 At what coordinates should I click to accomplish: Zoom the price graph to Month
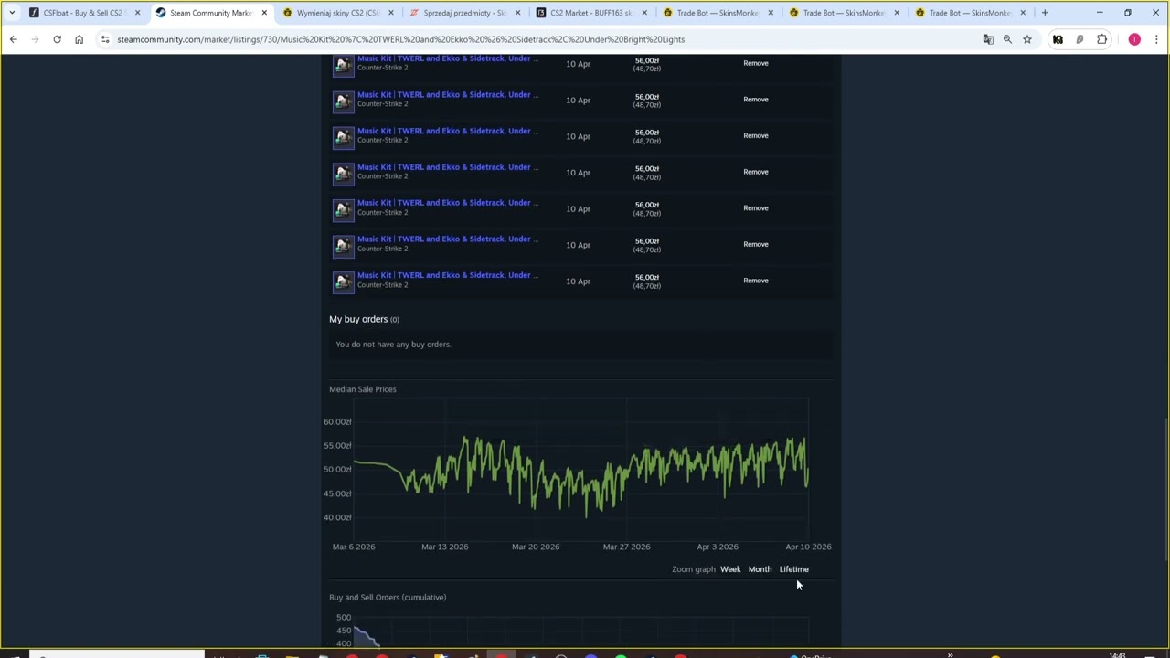coord(760,569)
